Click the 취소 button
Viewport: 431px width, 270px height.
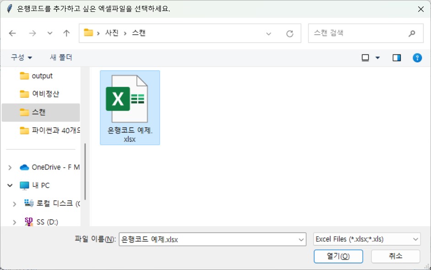pyautogui.click(x=395, y=256)
